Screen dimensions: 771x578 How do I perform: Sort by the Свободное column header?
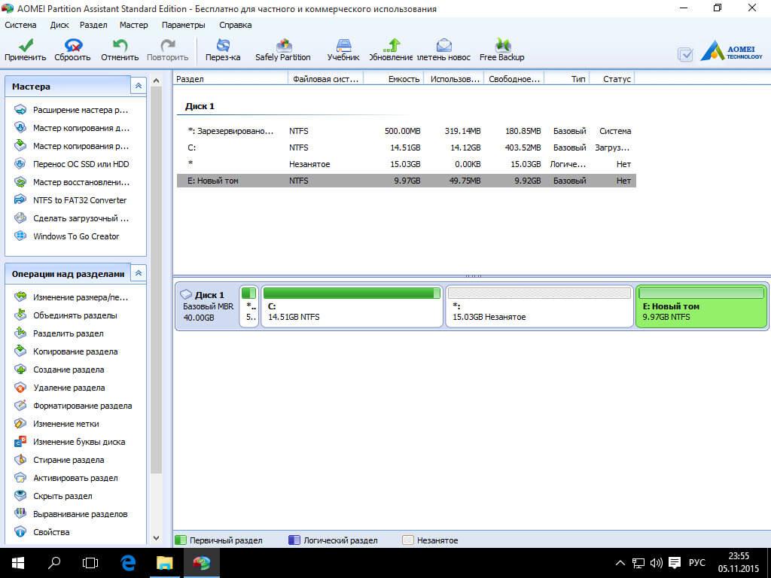click(513, 78)
